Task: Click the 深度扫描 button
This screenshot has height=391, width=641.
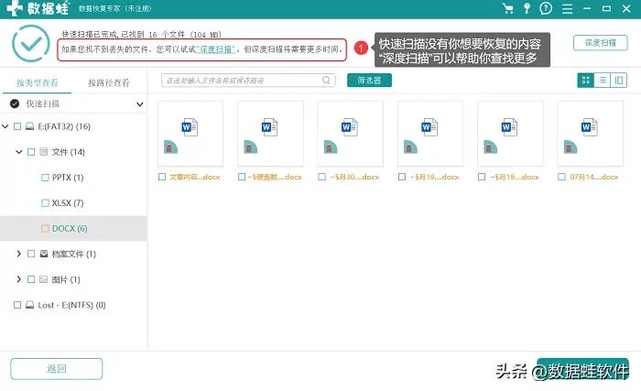Action: (x=600, y=42)
